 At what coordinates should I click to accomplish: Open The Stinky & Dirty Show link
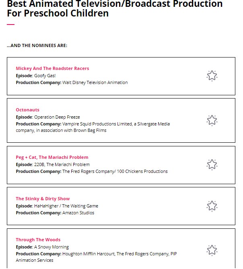point(43,199)
